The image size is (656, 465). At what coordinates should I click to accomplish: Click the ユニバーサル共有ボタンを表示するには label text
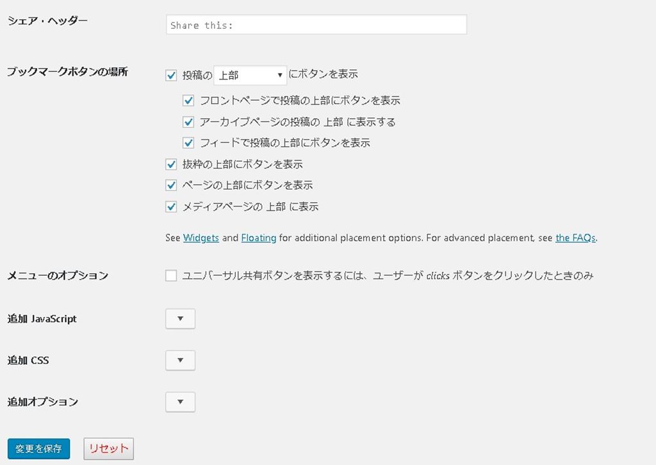click(388, 276)
